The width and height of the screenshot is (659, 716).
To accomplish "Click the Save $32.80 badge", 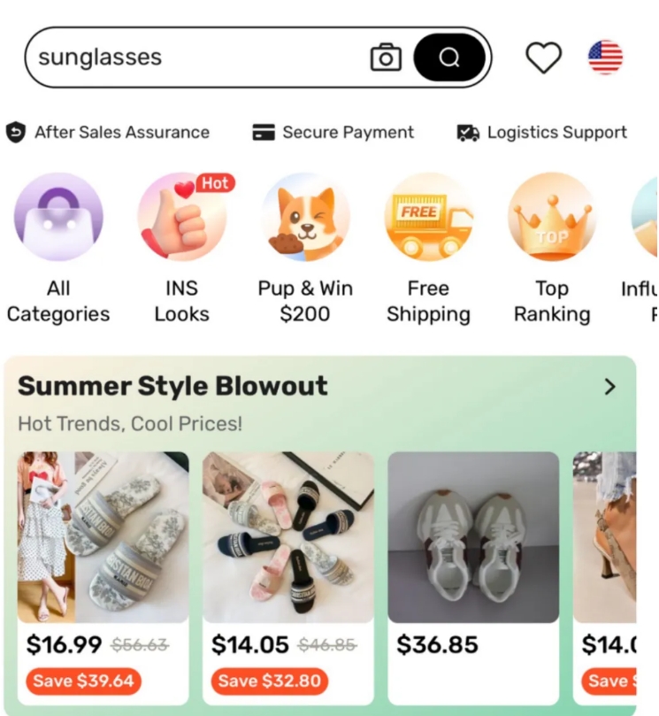I will pos(269,681).
